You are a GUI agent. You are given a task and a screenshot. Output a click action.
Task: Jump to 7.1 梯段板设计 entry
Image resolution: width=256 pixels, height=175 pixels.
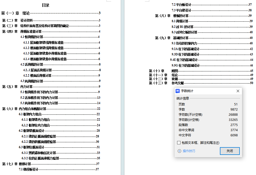point(29,169)
